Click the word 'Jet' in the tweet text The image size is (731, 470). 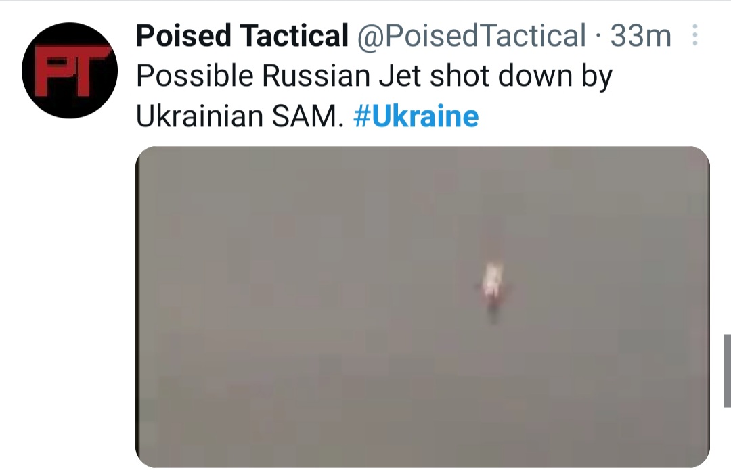coord(401,76)
